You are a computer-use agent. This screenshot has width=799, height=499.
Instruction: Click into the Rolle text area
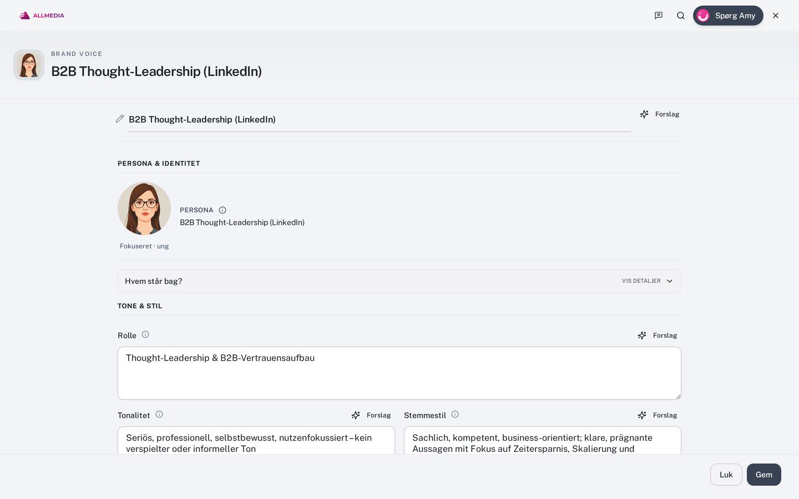[399, 373]
